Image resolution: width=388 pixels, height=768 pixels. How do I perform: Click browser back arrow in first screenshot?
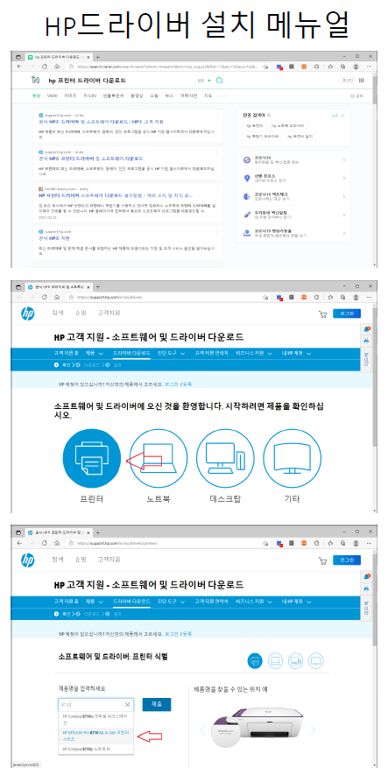click(x=19, y=67)
